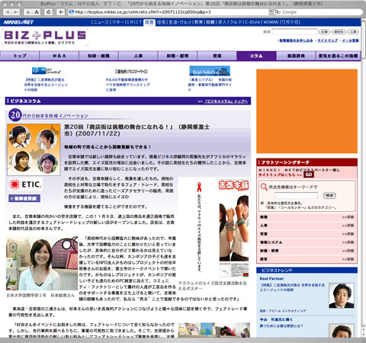Open >>詳細 in the 人事 row
This screenshot has height=343, width=366.
coord(348,226)
